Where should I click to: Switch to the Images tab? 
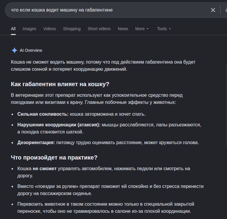(x=29, y=29)
